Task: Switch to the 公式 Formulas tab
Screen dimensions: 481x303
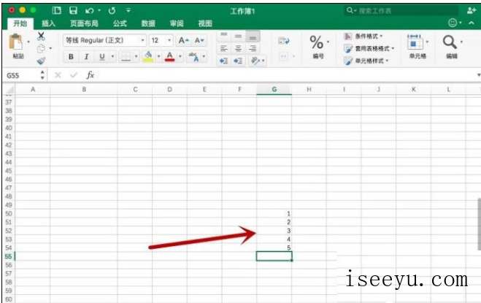Action: click(120, 23)
